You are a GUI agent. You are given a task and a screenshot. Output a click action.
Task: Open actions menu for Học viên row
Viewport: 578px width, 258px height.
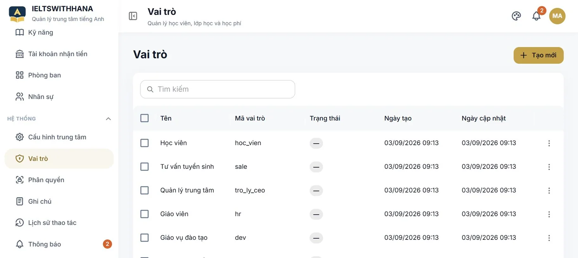click(x=549, y=143)
